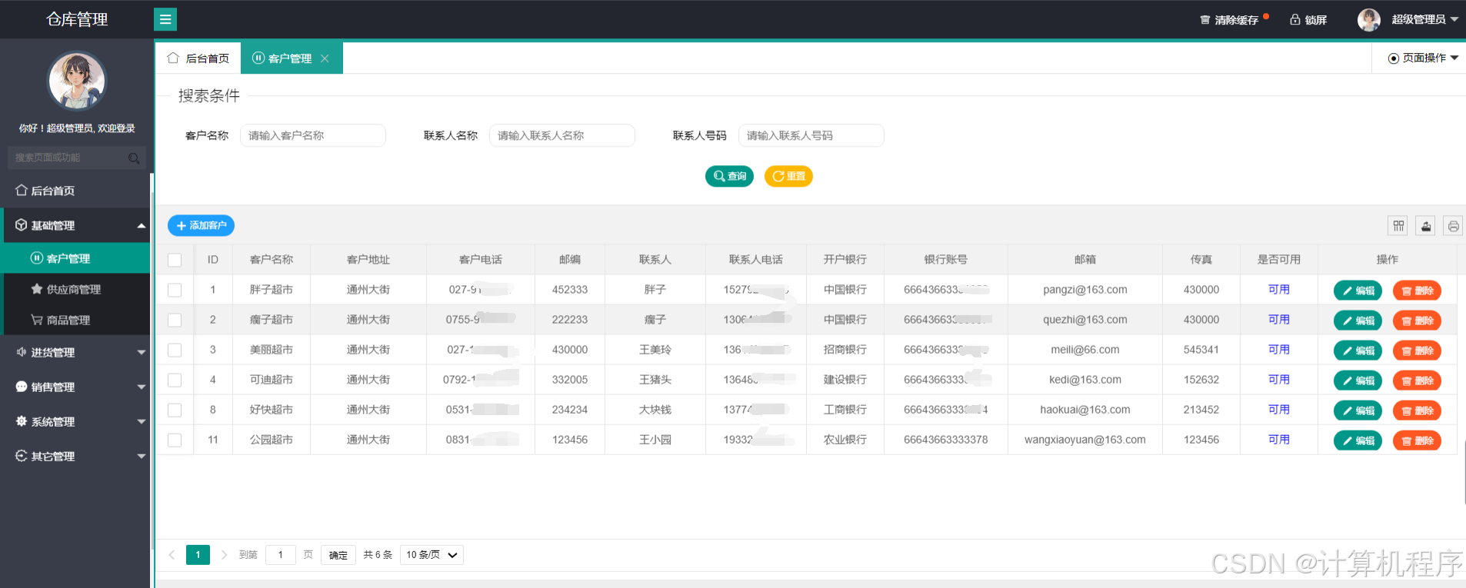This screenshot has width=1466, height=588.
Task: Delete the 瘦子超市 customer row
Action: point(1417,321)
